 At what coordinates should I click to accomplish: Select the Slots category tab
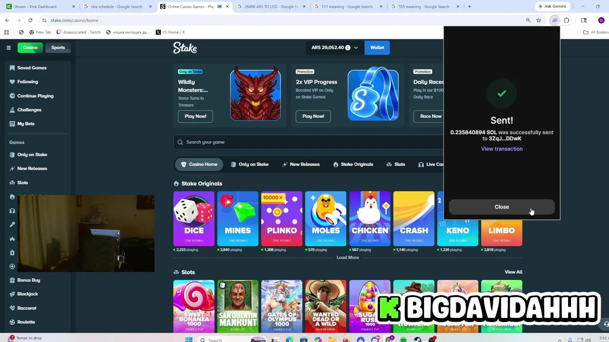pyautogui.click(x=395, y=164)
